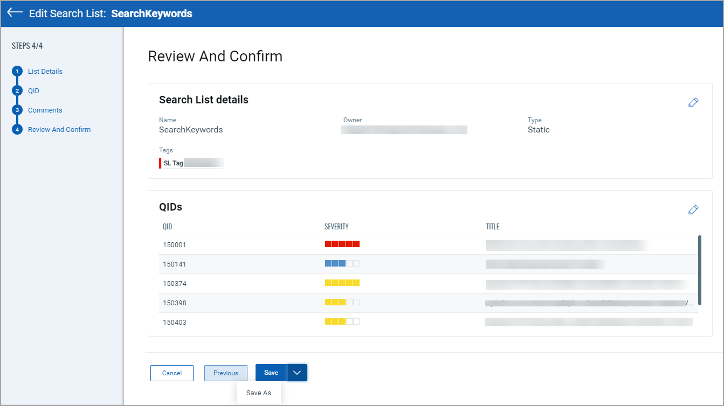Click step 4 circle in wizard
The width and height of the screenshot is (724, 406).
17,130
